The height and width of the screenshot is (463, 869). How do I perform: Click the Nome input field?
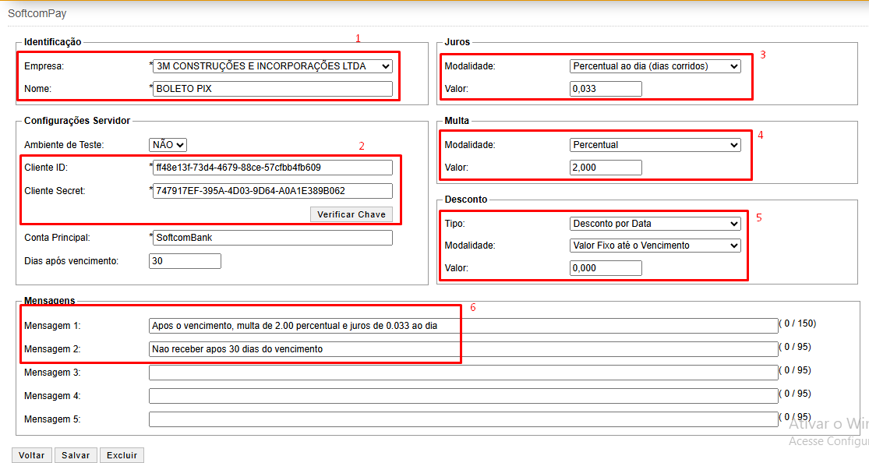[x=273, y=89]
